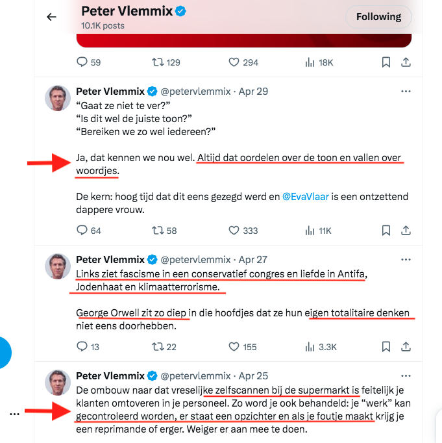Go back using the left arrow icon
Viewport: 442px width, 443px height.
point(51,17)
